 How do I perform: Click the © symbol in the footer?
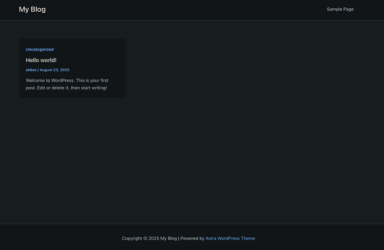145,238
